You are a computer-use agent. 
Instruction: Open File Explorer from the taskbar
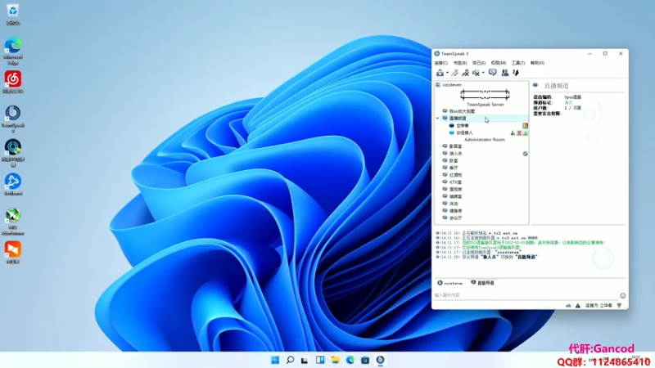click(335, 360)
